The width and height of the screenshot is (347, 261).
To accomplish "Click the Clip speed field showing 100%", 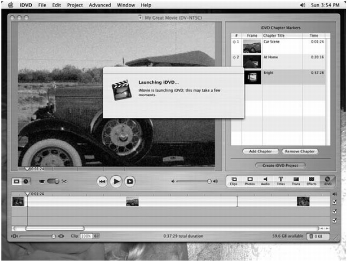I will click(86, 236).
